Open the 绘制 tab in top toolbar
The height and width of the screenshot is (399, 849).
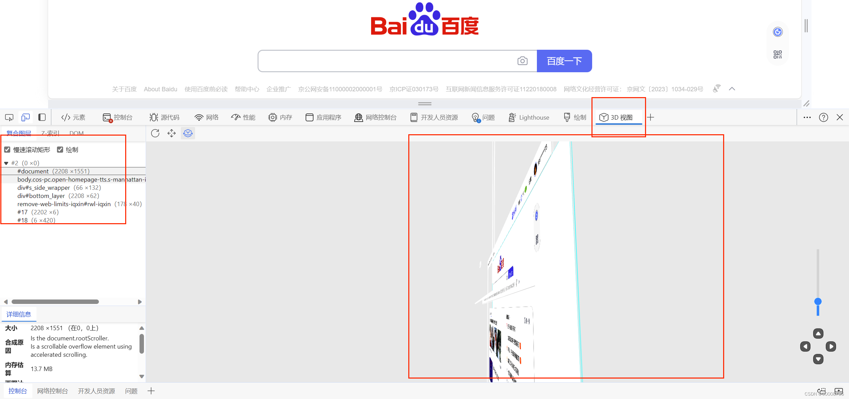click(575, 118)
